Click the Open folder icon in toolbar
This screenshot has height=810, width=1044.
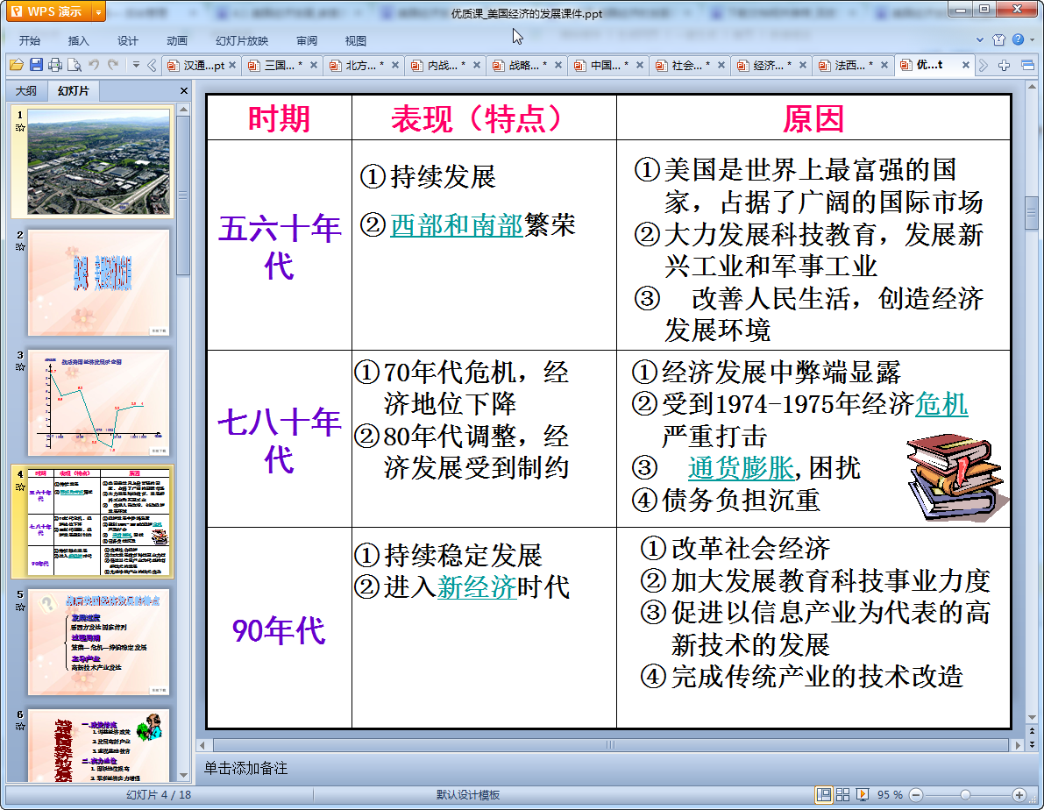[x=17, y=65]
